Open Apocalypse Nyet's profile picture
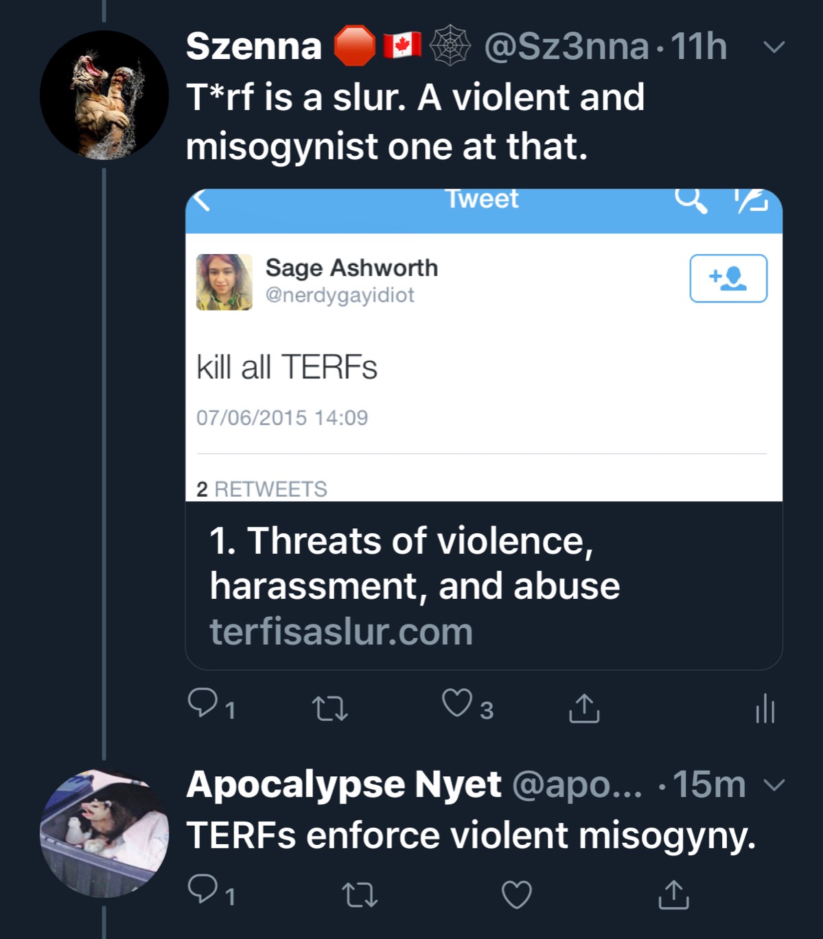Viewport: 823px width, 939px height. [104, 833]
